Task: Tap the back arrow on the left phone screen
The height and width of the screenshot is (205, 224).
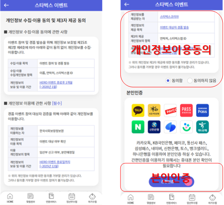Action: click(x=6, y=5)
